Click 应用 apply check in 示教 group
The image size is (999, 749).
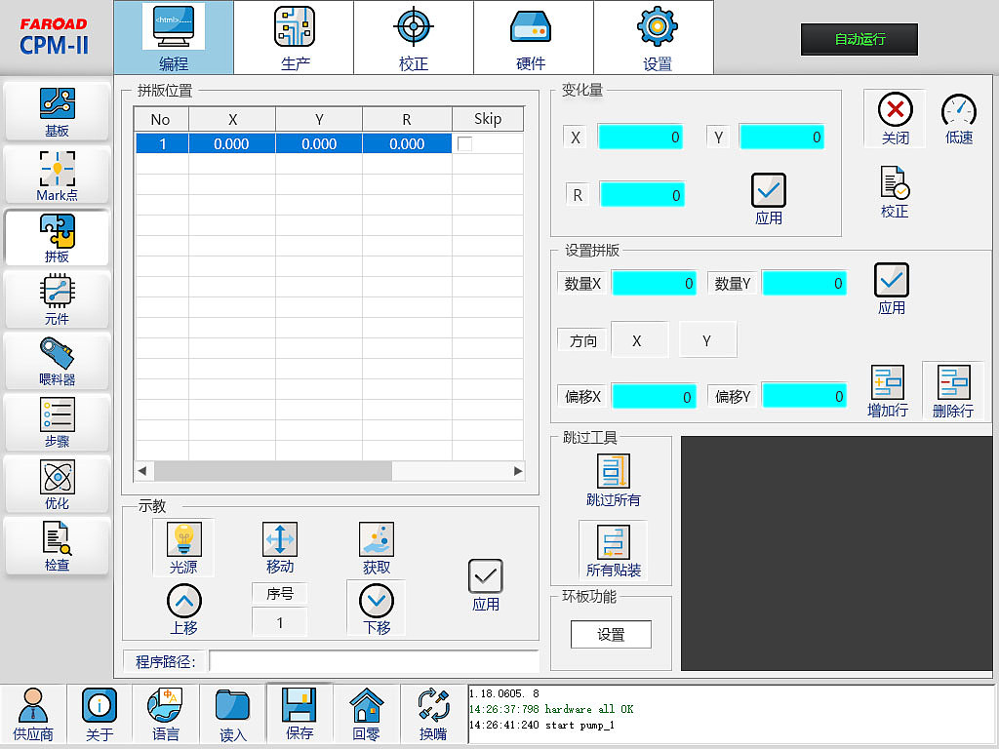tap(486, 585)
